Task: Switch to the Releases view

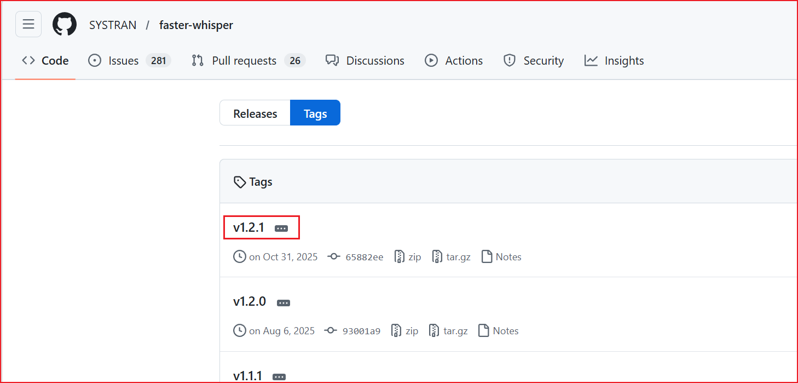Action: 255,113
